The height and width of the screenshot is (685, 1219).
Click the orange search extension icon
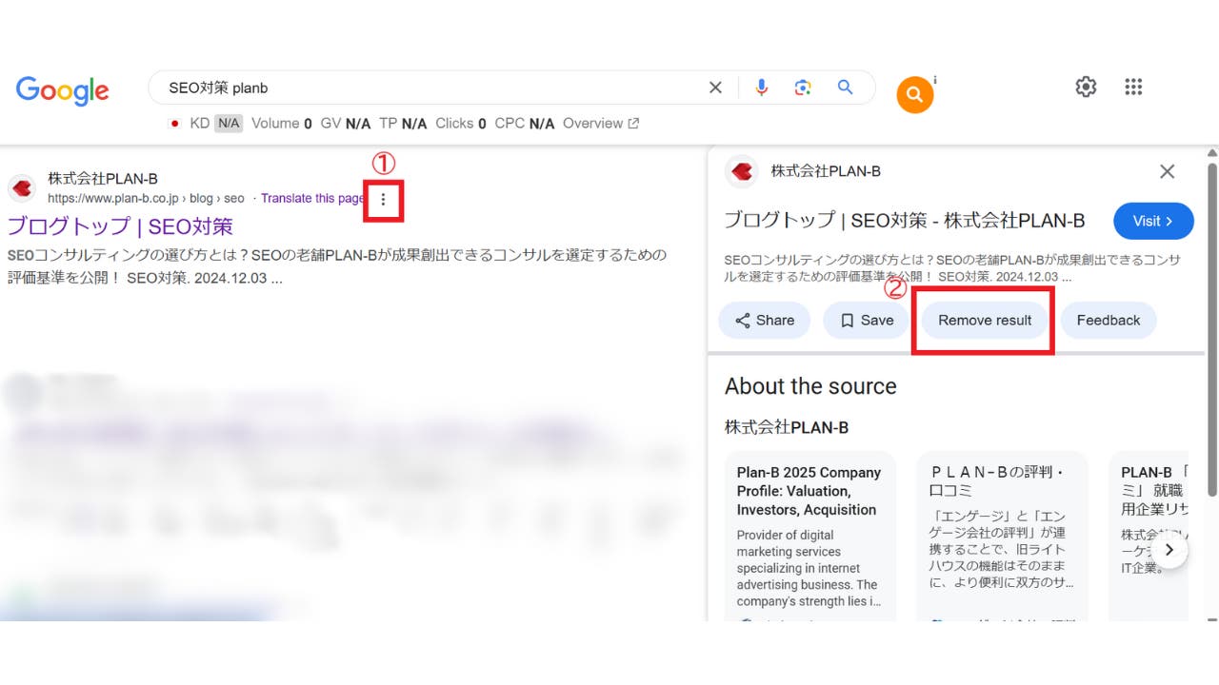click(914, 95)
